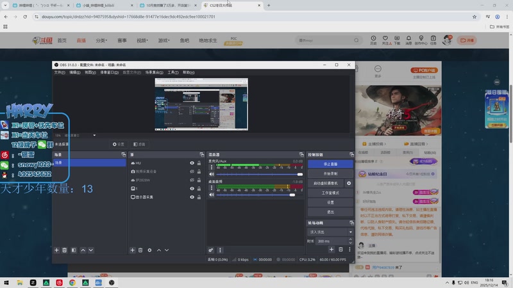This screenshot has height=288, width=513.
Task: Start the virtual camera button
Action: [326, 183]
